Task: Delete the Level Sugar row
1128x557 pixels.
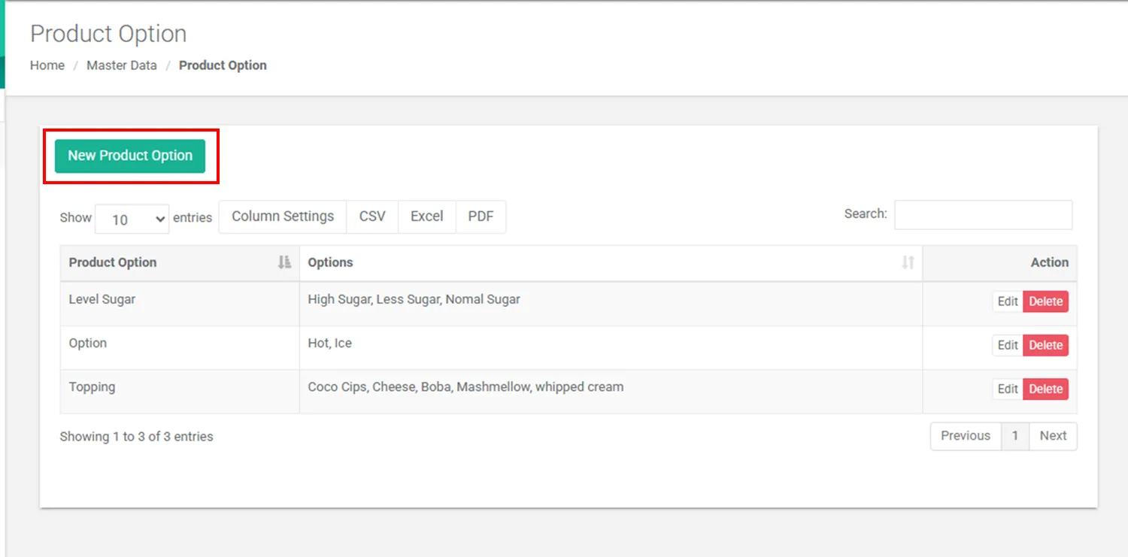Action: pyautogui.click(x=1045, y=301)
